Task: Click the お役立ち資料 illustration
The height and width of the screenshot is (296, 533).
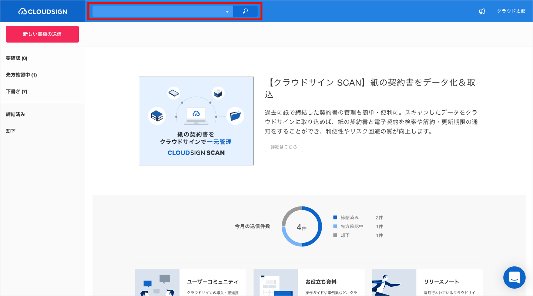Action: point(276,283)
